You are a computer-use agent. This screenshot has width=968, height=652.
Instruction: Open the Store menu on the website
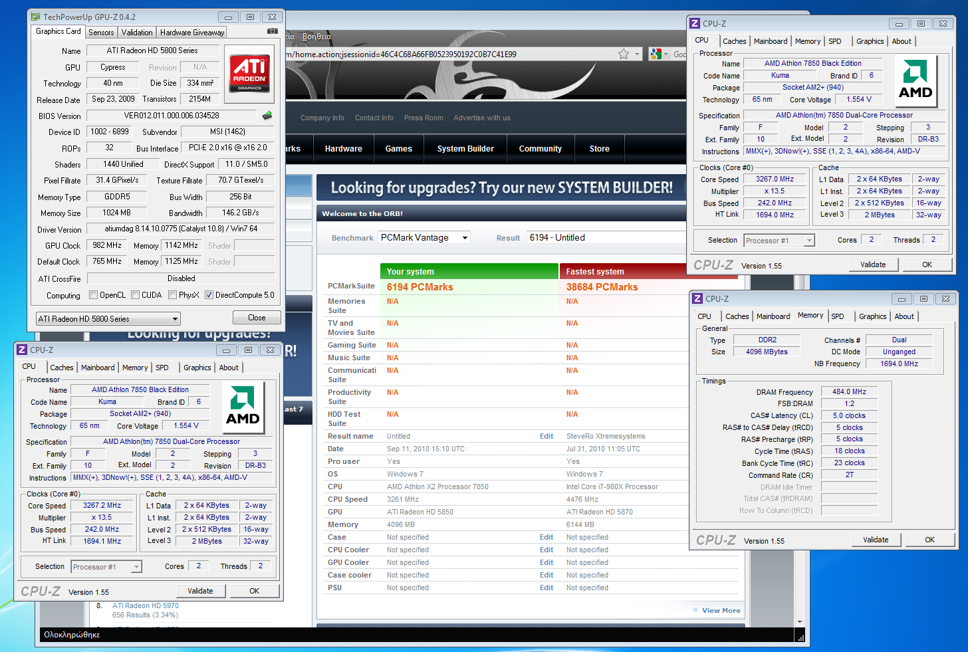[600, 149]
